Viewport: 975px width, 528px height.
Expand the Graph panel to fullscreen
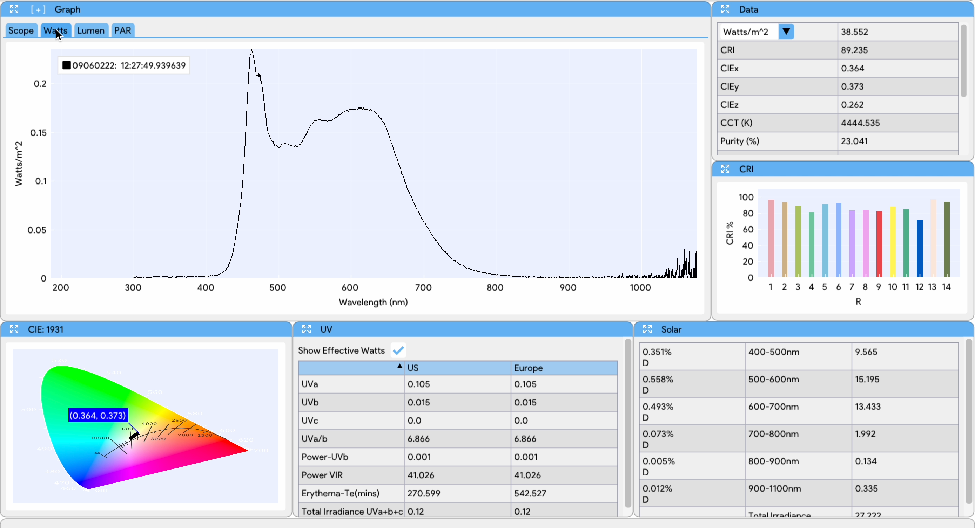click(x=14, y=9)
